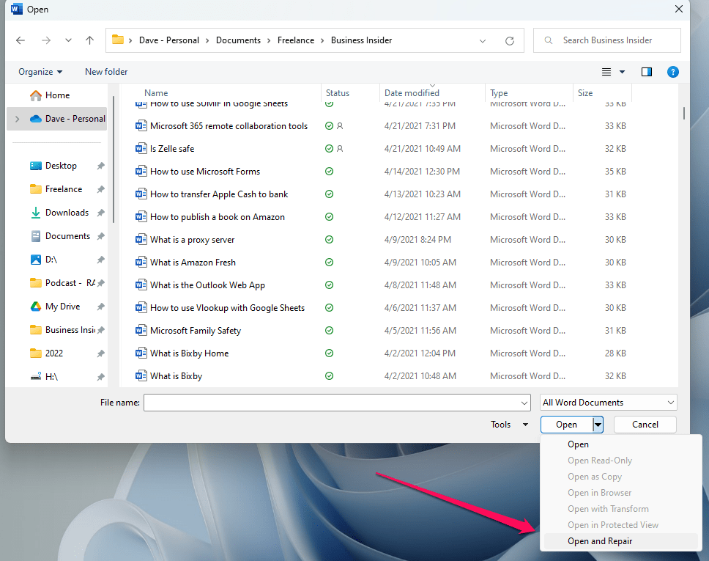The width and height of the screenshot is (709, 561).
Task: Change the view layout icon
Action: pos(606,72)
